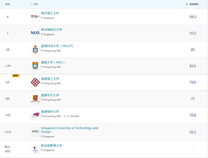Click location pin icon for SUTD
This screenshot has width=208, height=158.
click(x=42, y=136)
